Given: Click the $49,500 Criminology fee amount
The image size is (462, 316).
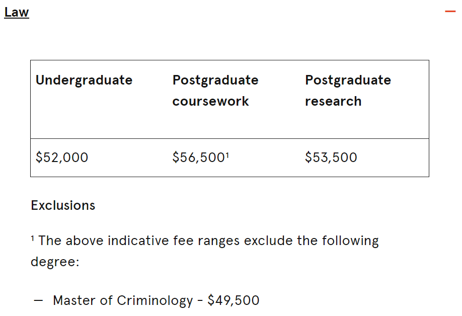Looking at the screenshot, I should tap(234, 300).
